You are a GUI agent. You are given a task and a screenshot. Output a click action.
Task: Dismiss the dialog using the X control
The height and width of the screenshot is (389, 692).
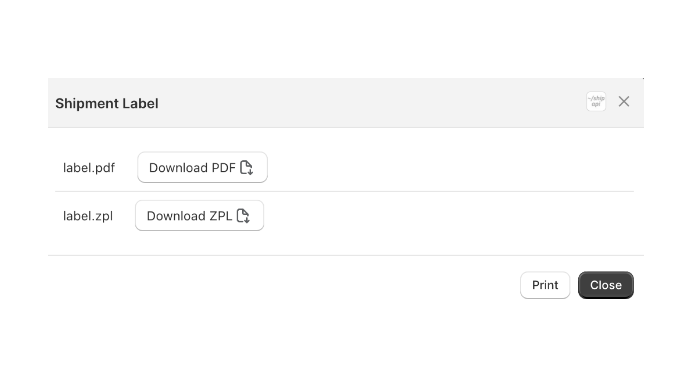(x=624, y=101)
